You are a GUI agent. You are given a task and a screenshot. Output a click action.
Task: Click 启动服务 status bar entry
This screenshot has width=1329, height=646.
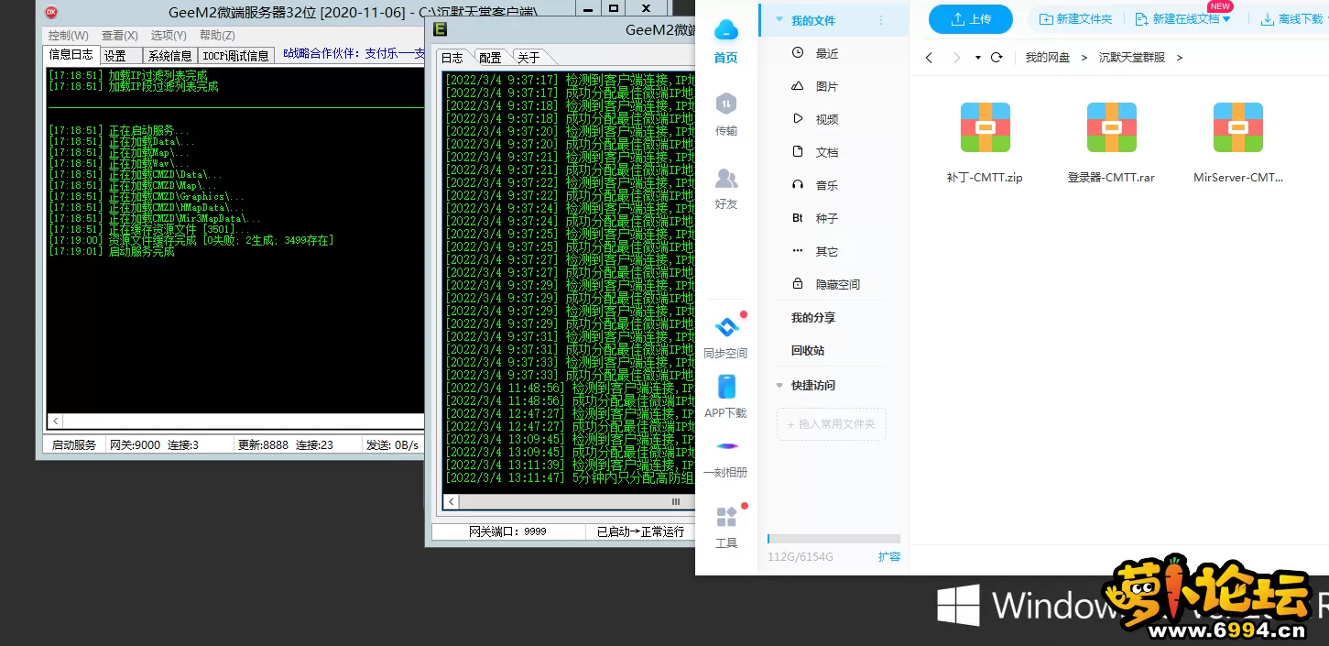74,445
